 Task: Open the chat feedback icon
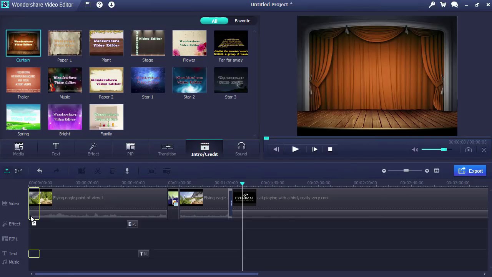(455, 5)
